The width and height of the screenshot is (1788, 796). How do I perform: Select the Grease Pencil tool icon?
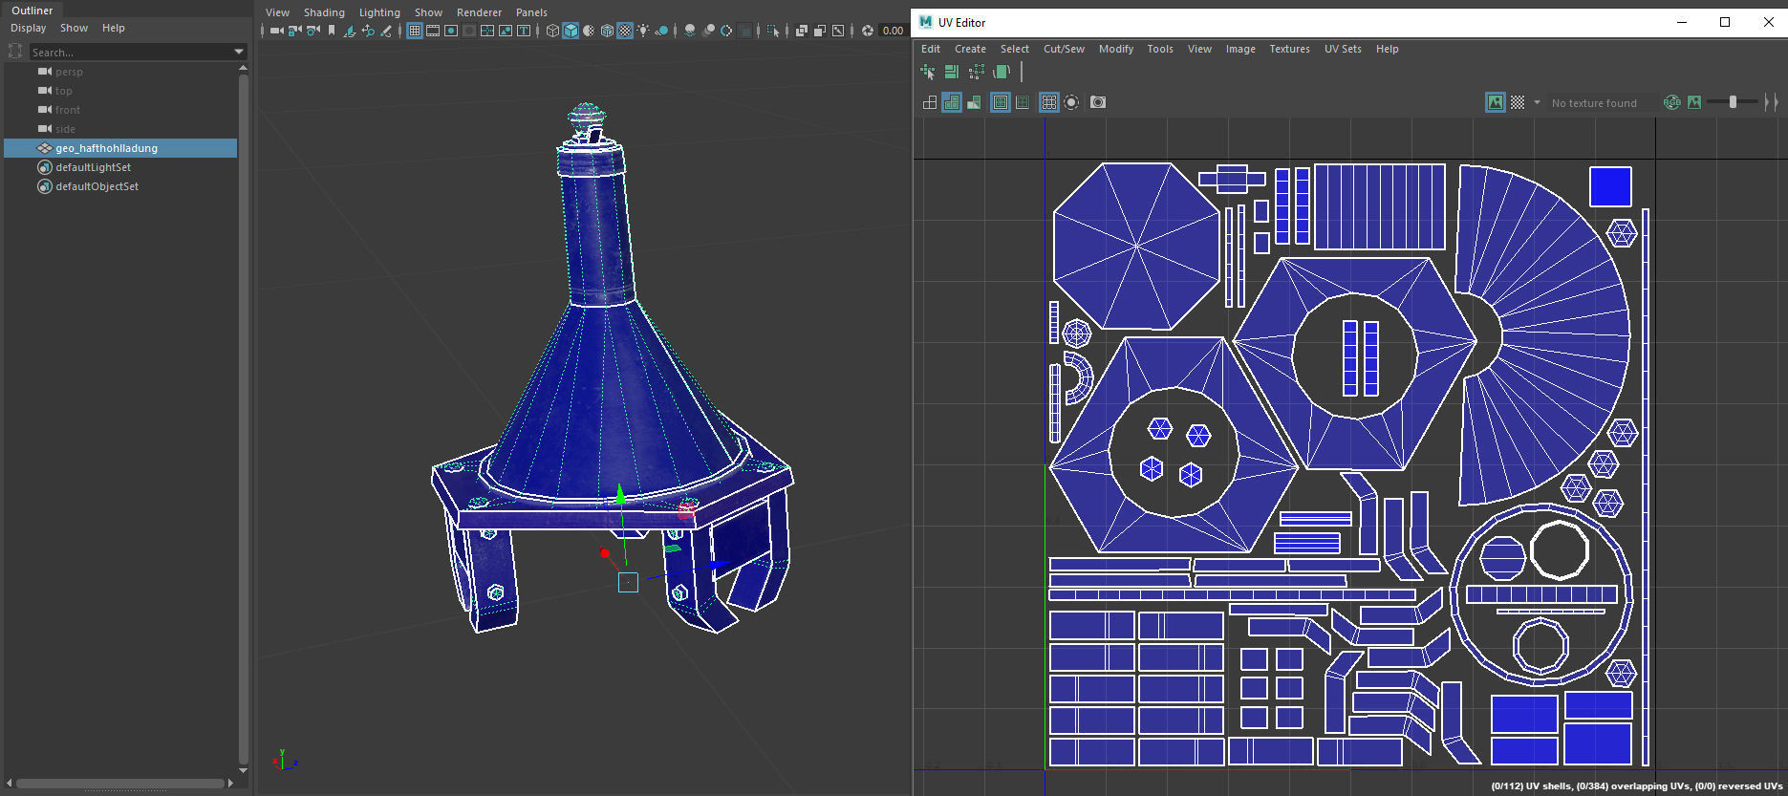point(386,31)
